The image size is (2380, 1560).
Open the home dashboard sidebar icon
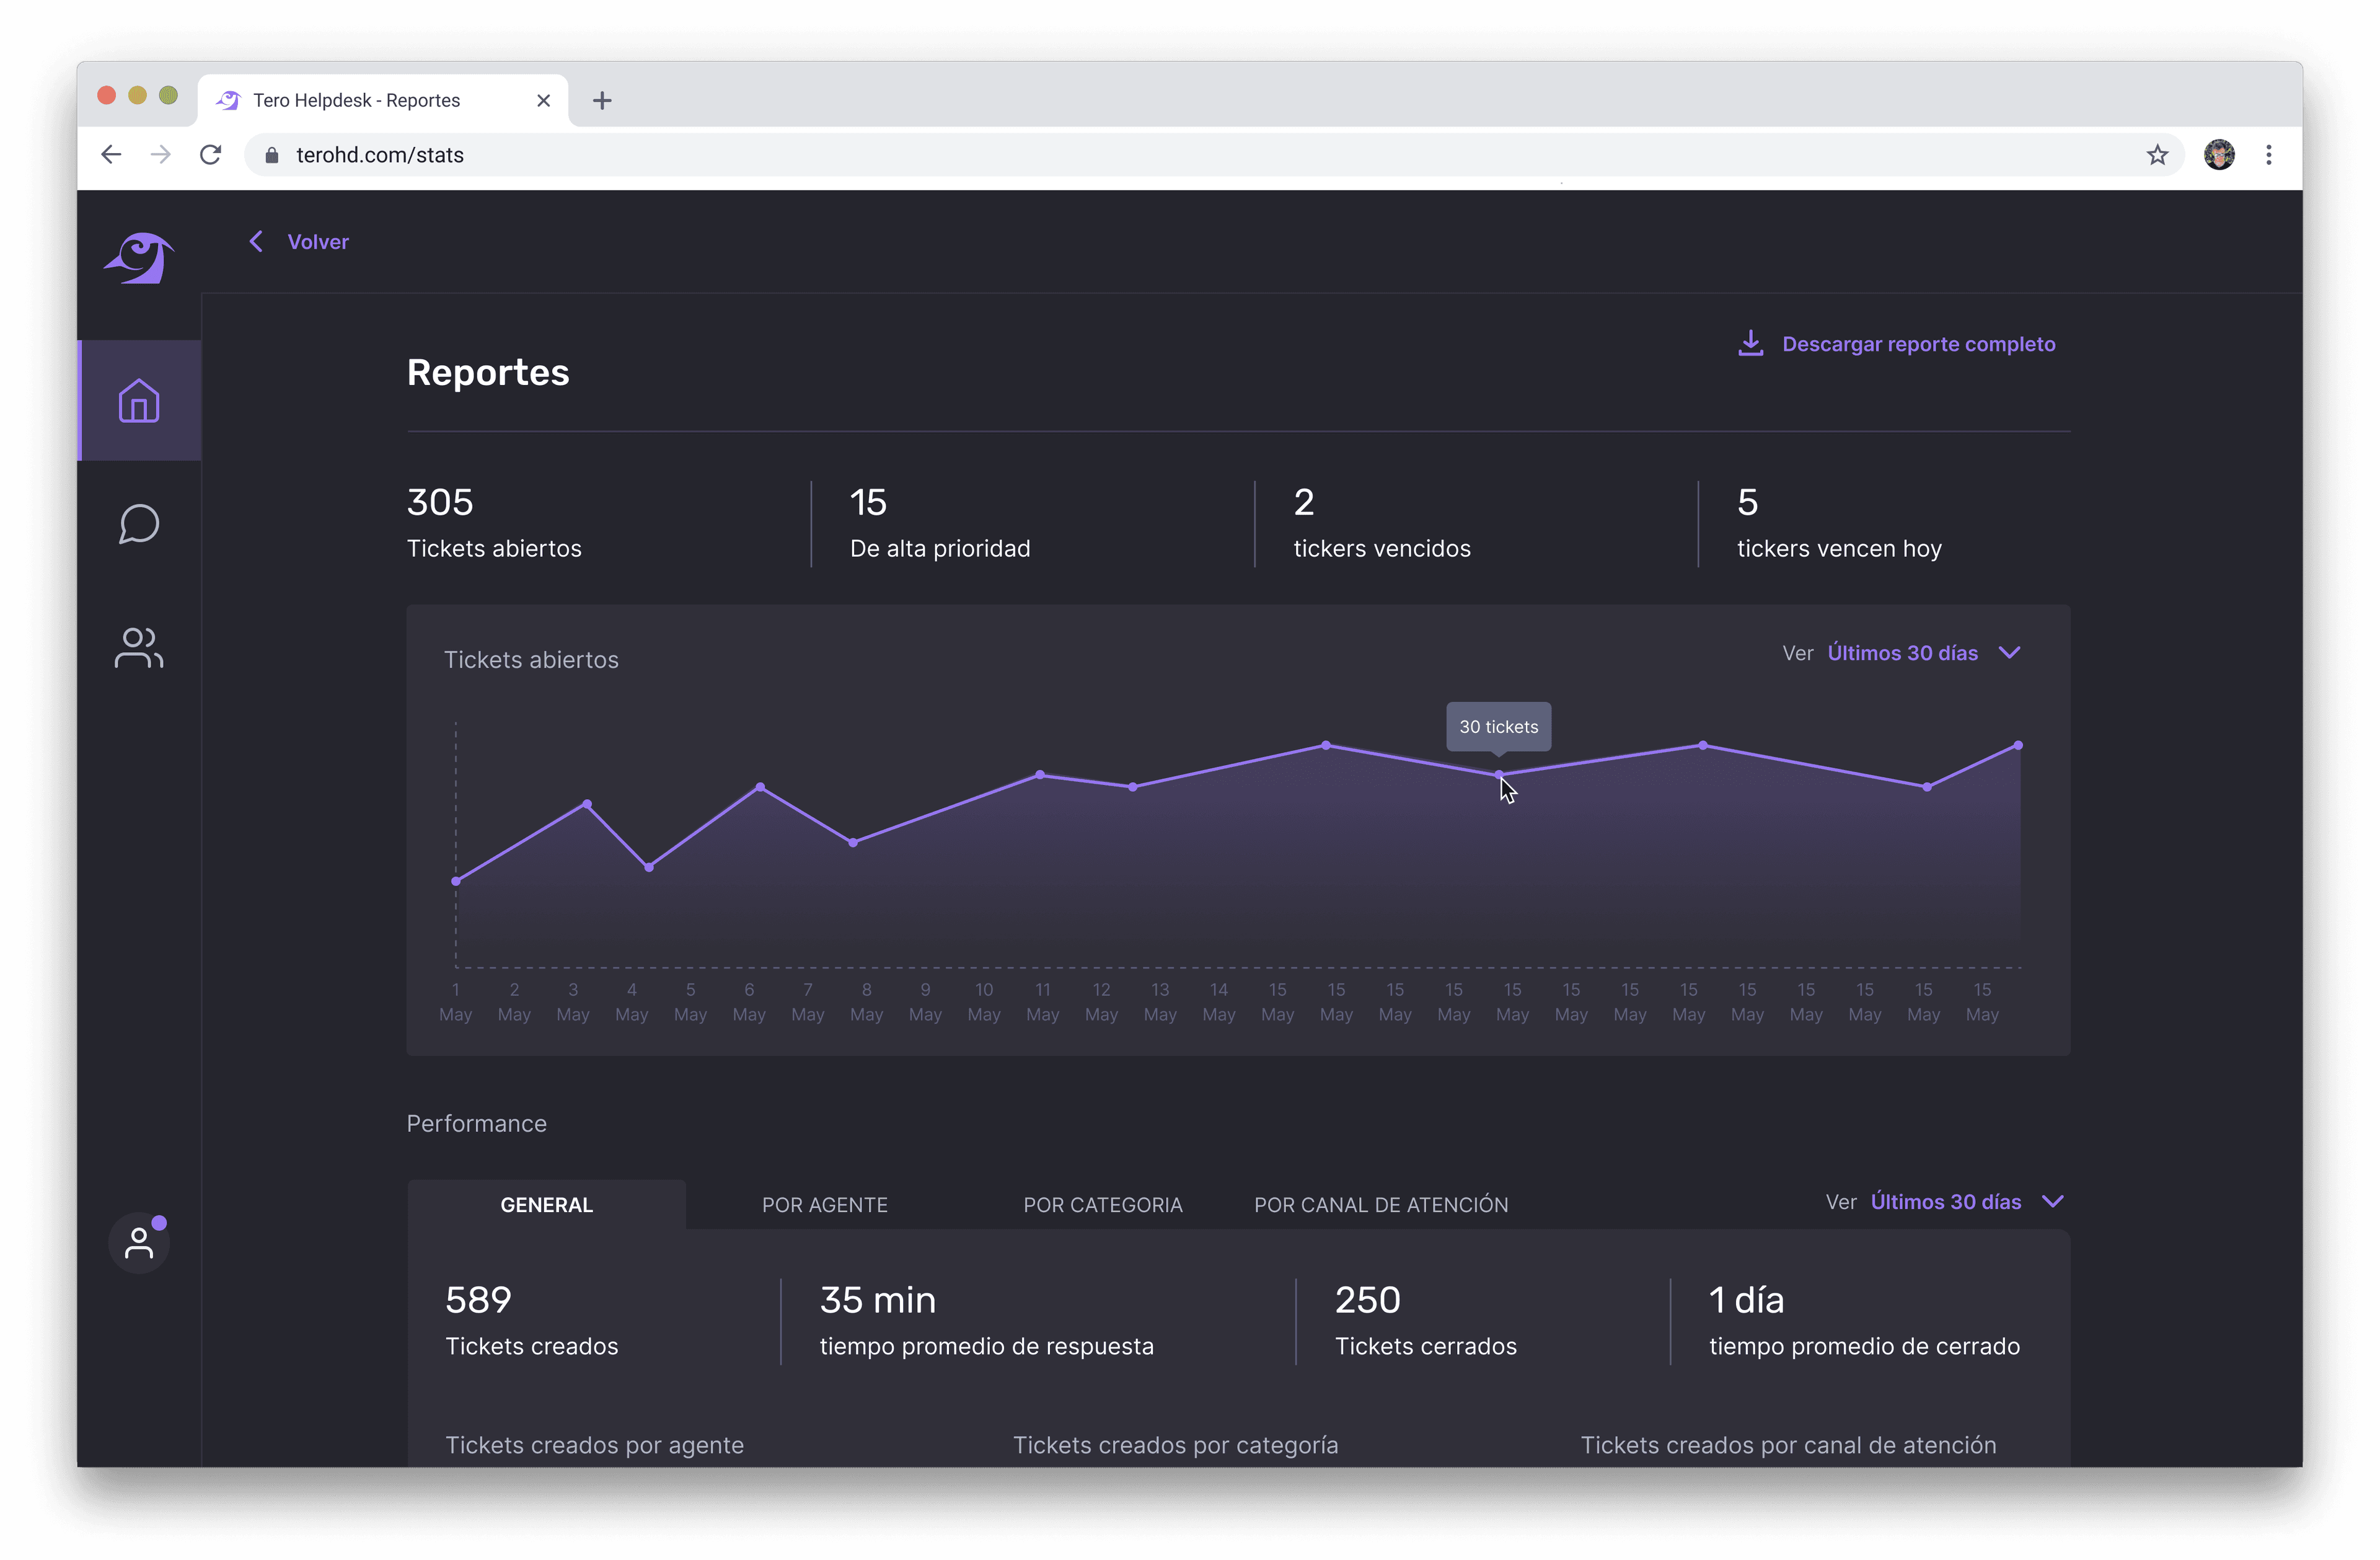(139, 401)
